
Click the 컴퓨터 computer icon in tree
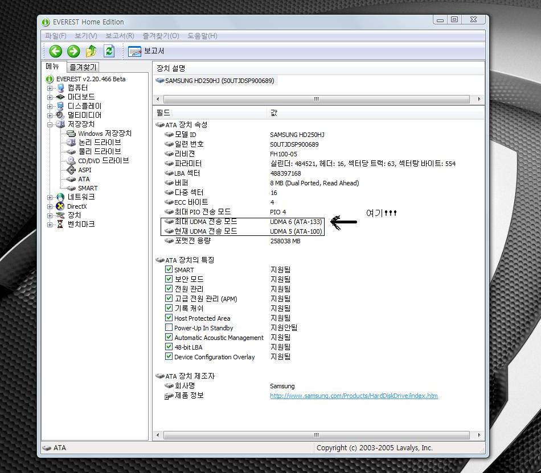tap(61, 88)
